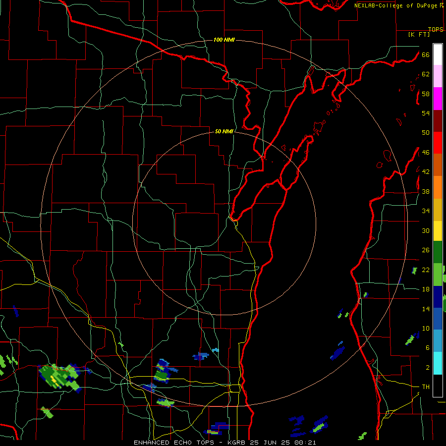Select the medium blue legend swatch
Screen dimensions: 446x446
[438, 319]
